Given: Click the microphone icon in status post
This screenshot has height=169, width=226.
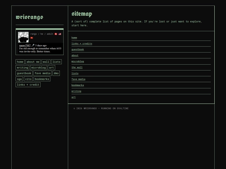Looking at the screenshot, I should [x=33, y=45].
